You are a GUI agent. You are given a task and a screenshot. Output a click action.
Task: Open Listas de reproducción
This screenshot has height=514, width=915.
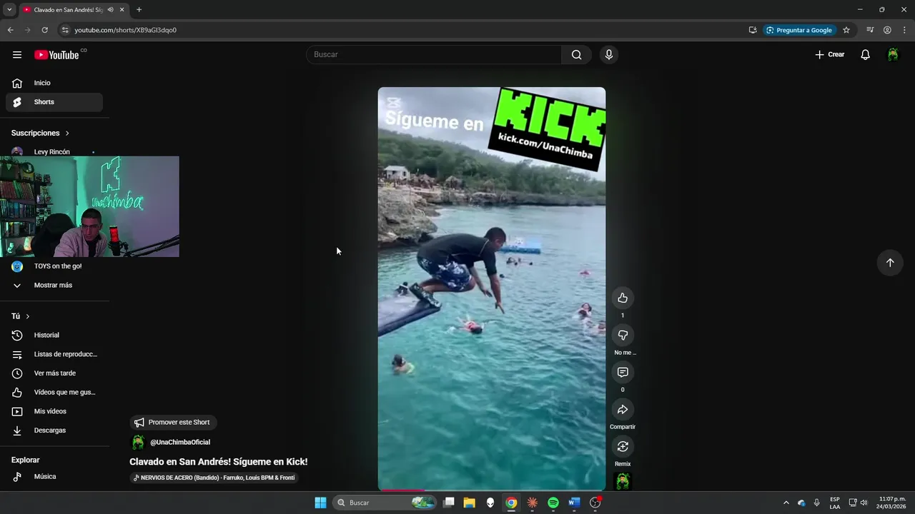pos(54,354)
